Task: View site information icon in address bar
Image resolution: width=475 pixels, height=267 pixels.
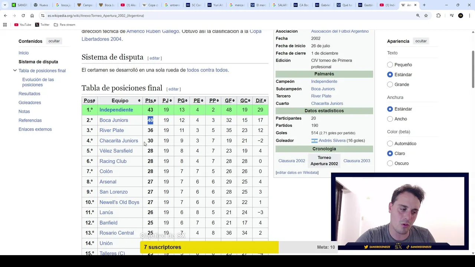Action: [x=43, y=16]
